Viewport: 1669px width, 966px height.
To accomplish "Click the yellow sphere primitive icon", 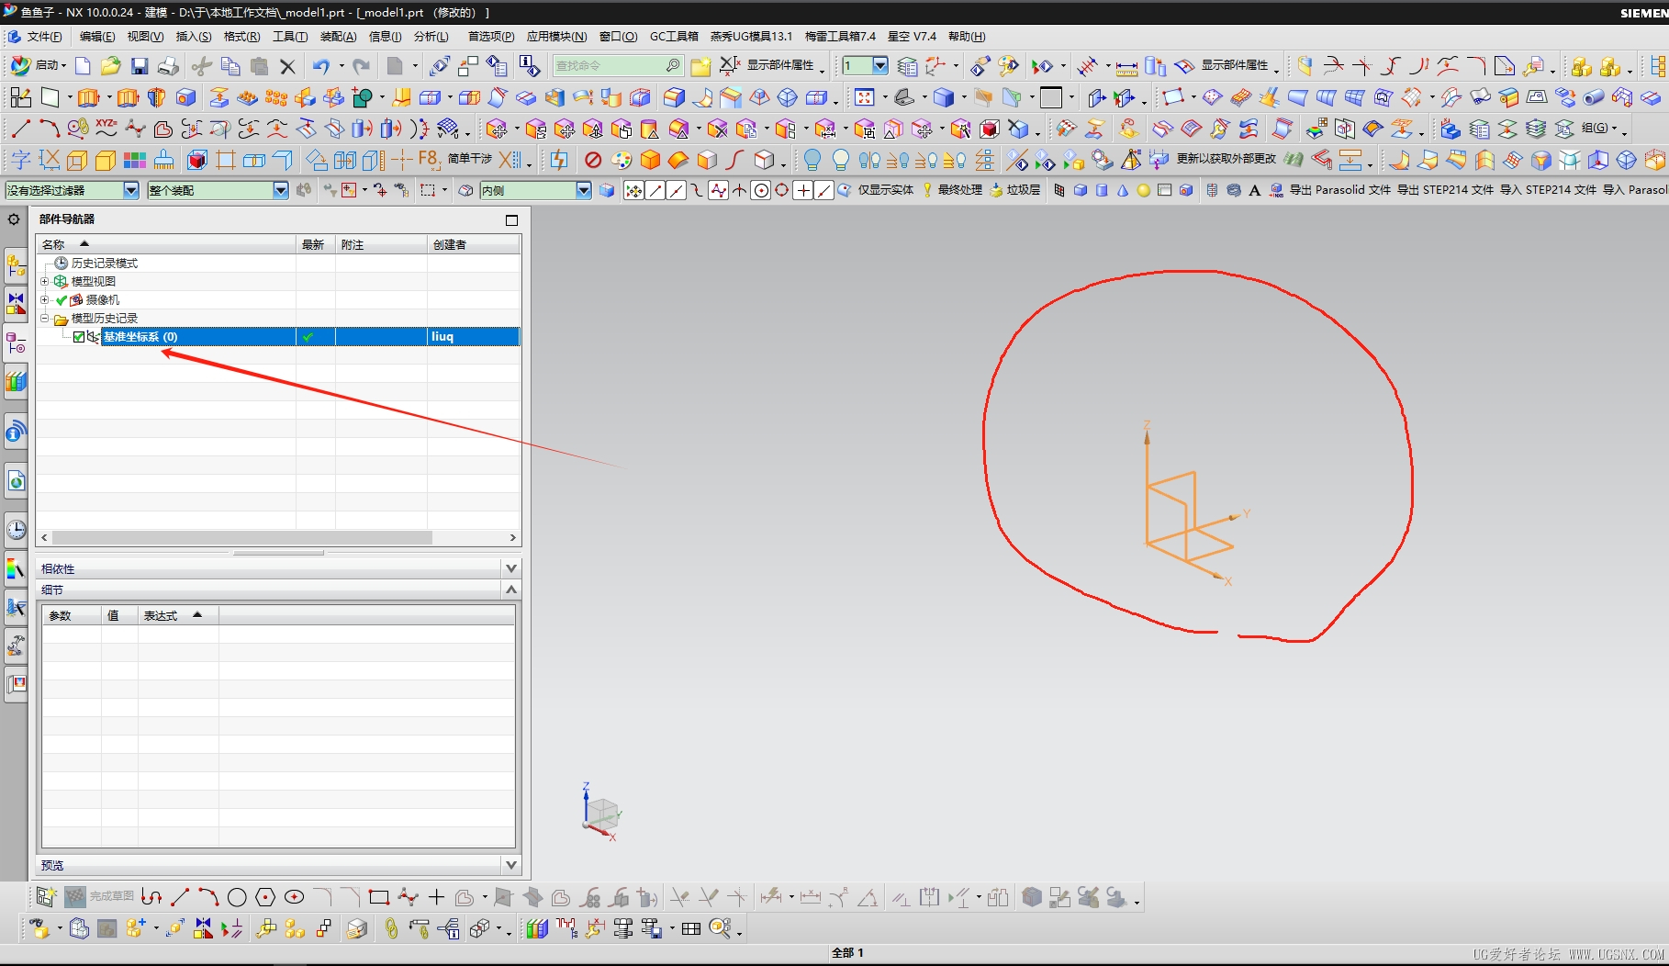I will pyautogui.click(x=1143, y=190).
